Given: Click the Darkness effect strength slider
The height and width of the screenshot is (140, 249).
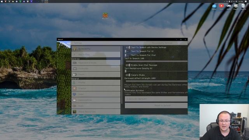Looking at the screenshot, I should (156, 81).
